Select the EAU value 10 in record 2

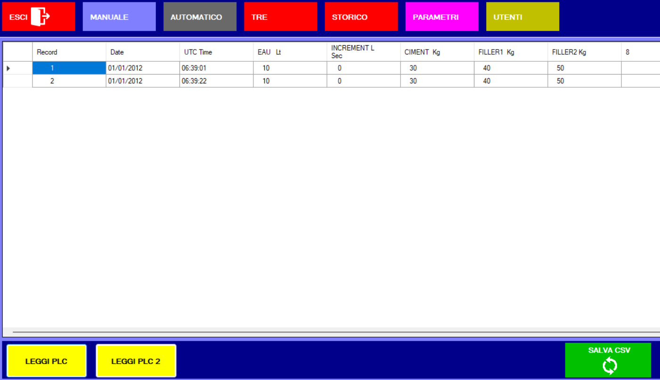point(290,81)
